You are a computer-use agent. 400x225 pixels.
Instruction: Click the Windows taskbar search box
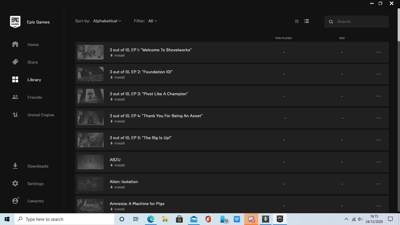click(64, 219)
